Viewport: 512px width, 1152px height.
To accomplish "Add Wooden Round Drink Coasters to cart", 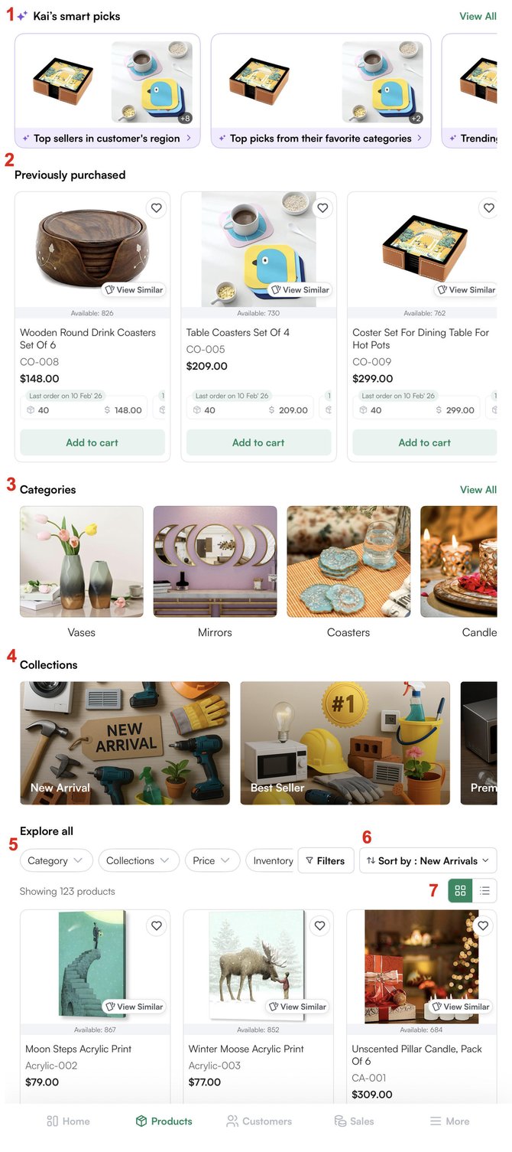I will tap(92, 442).
